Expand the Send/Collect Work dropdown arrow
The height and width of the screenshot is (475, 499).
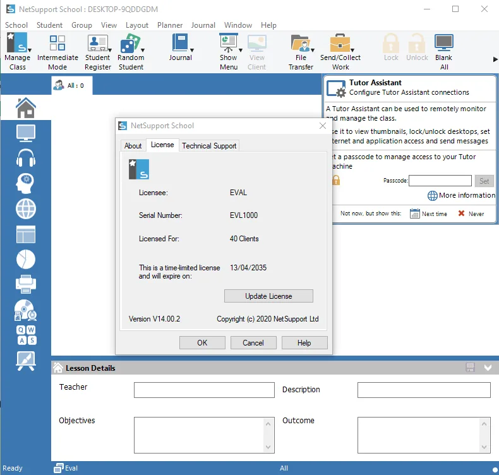(352, 51)
